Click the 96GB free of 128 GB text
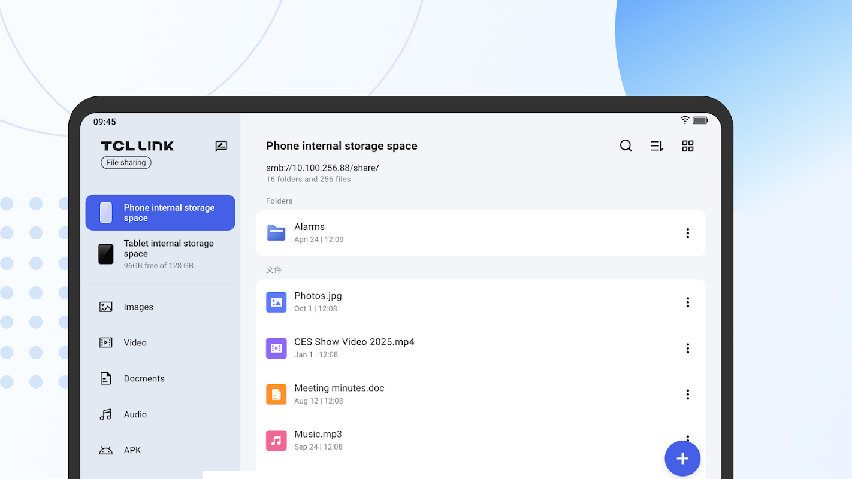 159,266
